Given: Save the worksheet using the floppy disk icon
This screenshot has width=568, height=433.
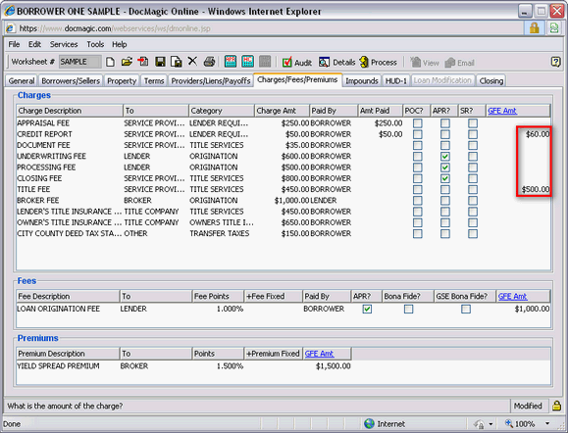Looking at the screenshot, I should tap(160, 62).
